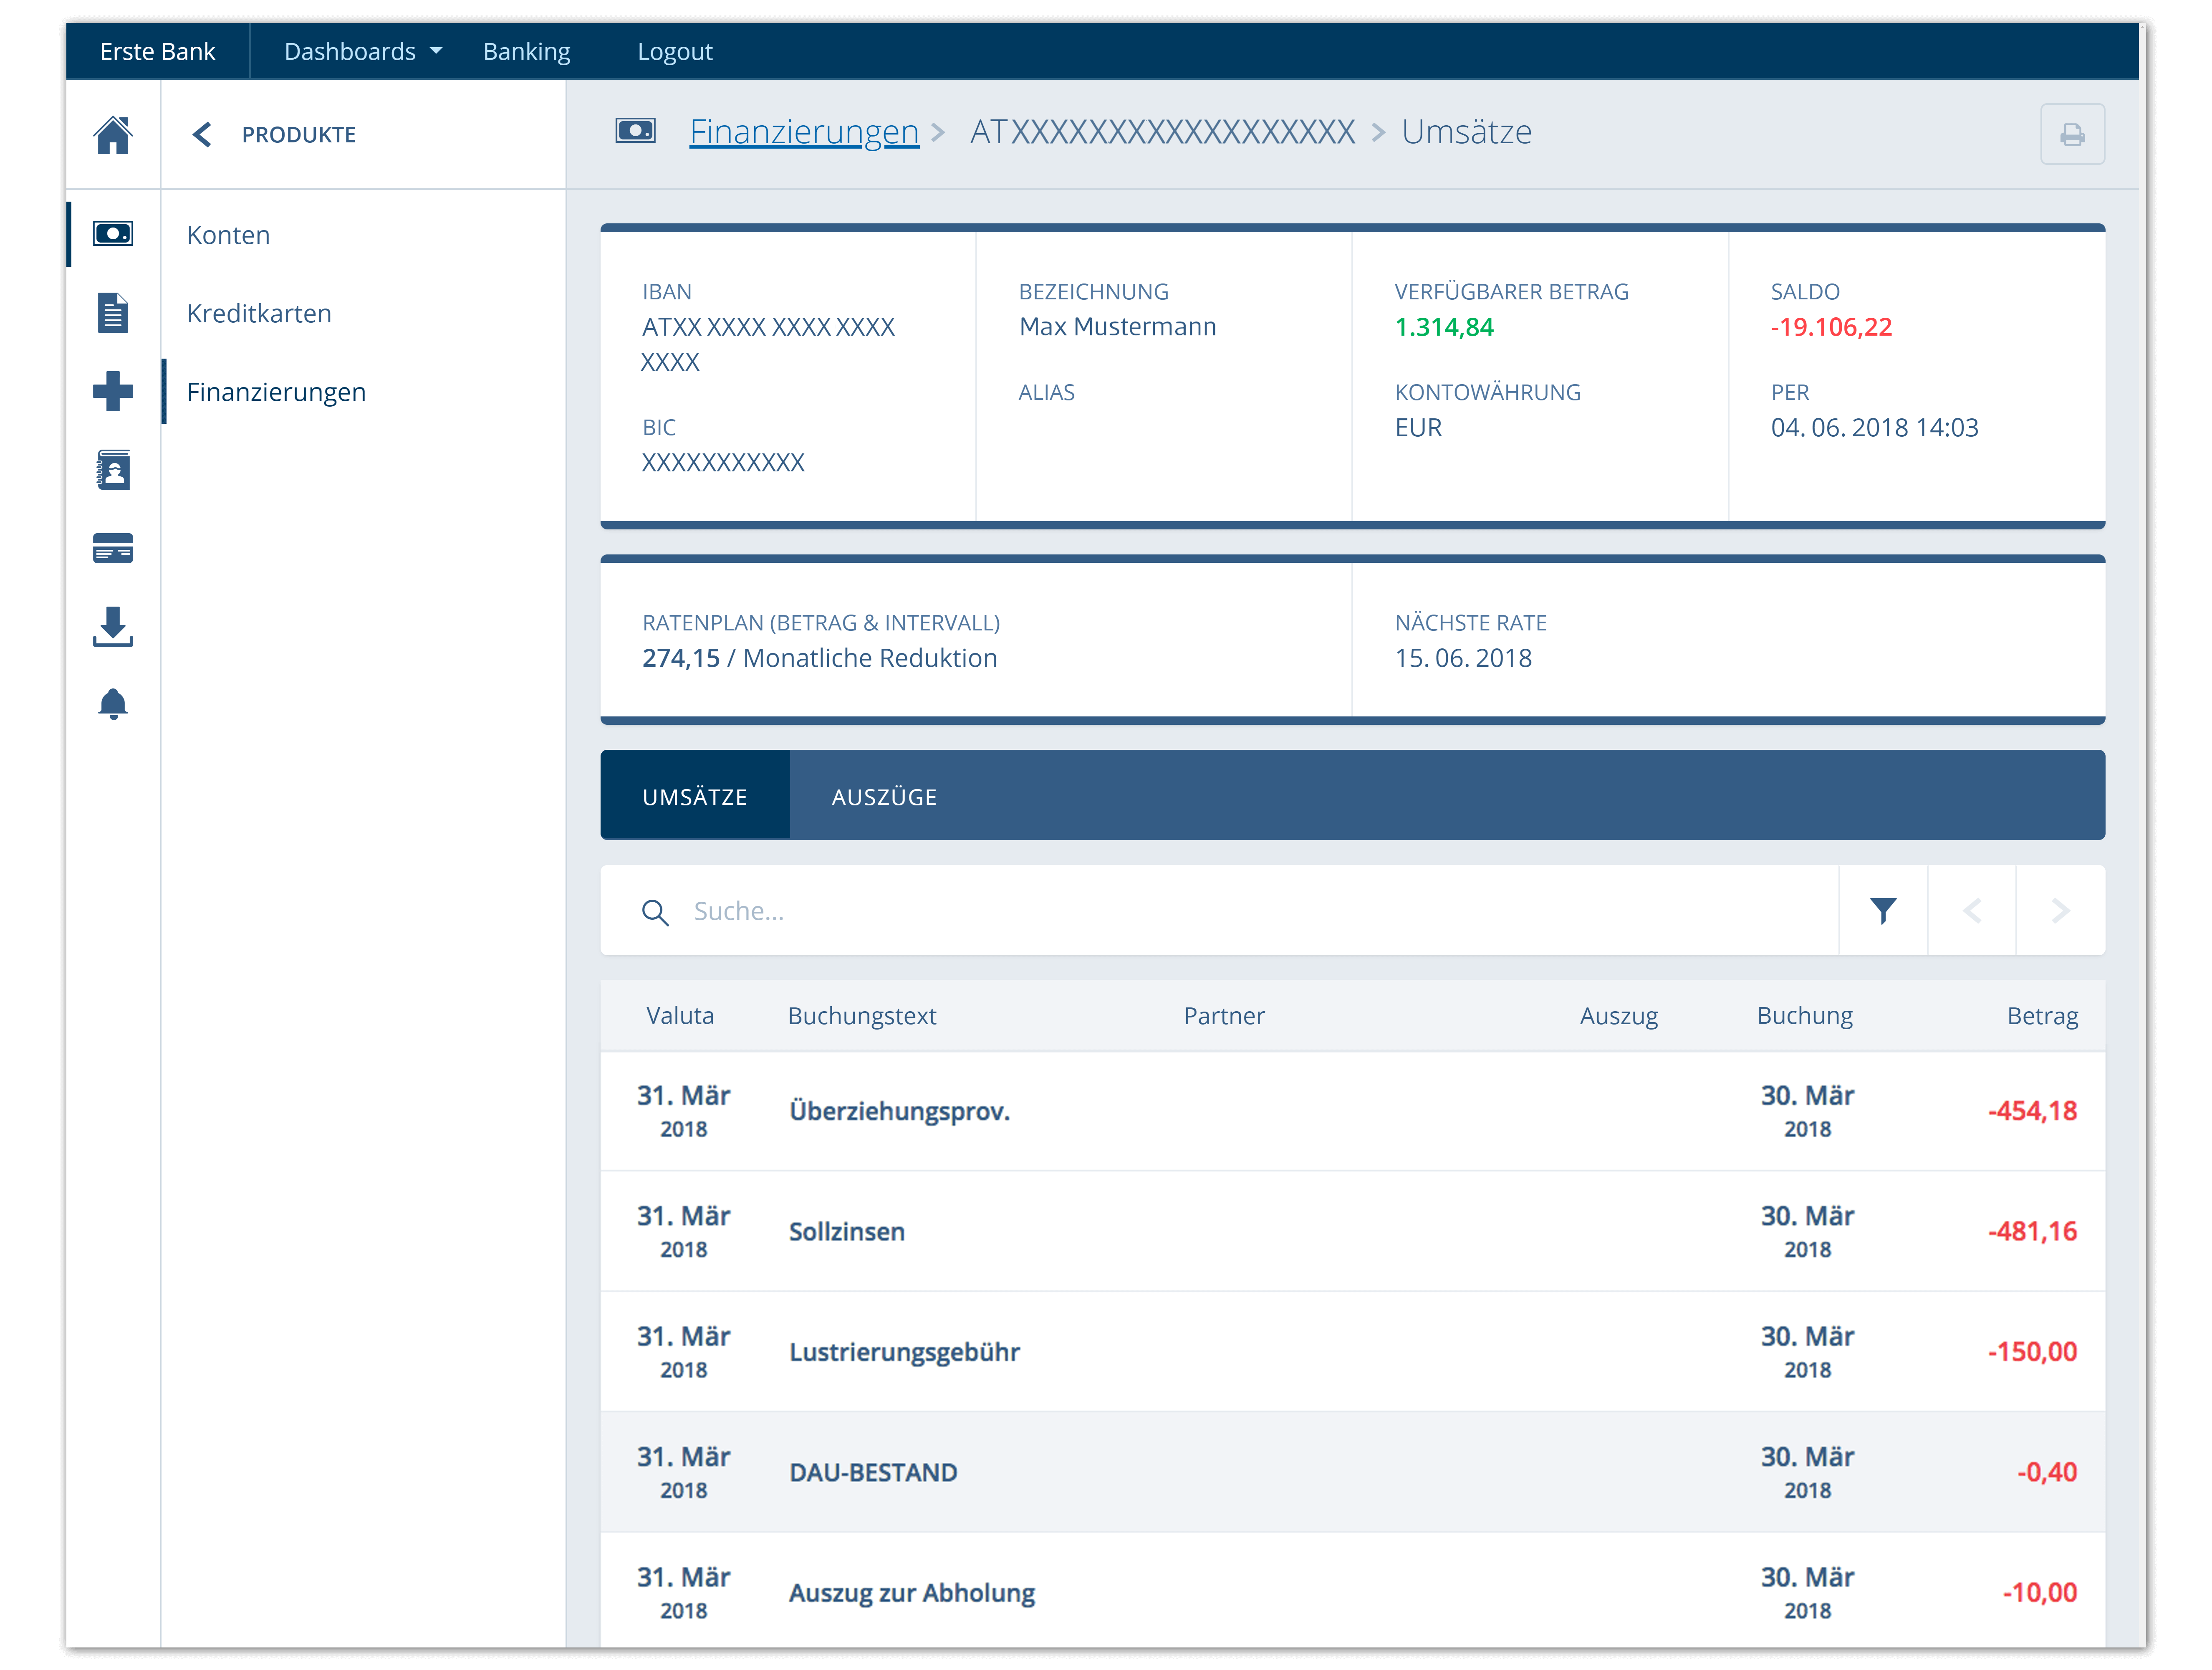Sort by the Betrag column header

click(x=2042, y=1016)
